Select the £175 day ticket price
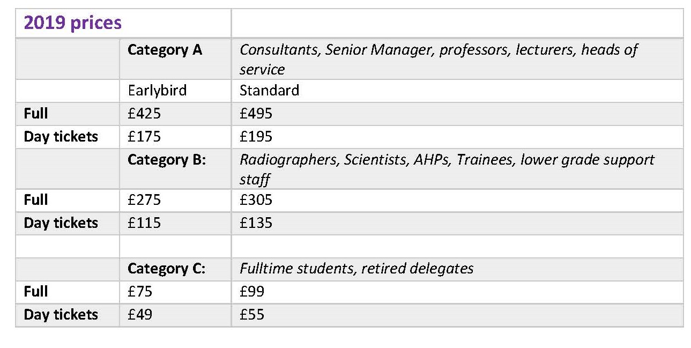Image resolution: width=691 pixels, height=348 pixels. coord(144,136)
